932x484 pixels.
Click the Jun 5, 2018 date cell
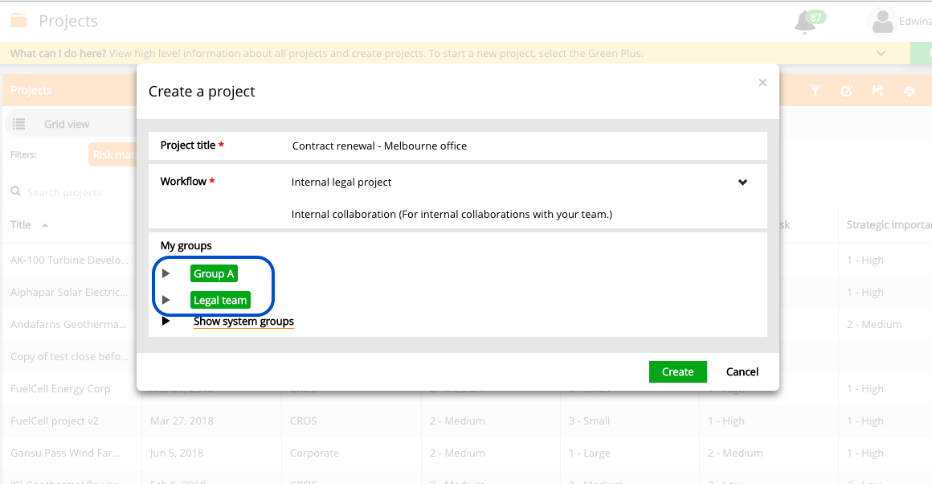tap(177, 453)
